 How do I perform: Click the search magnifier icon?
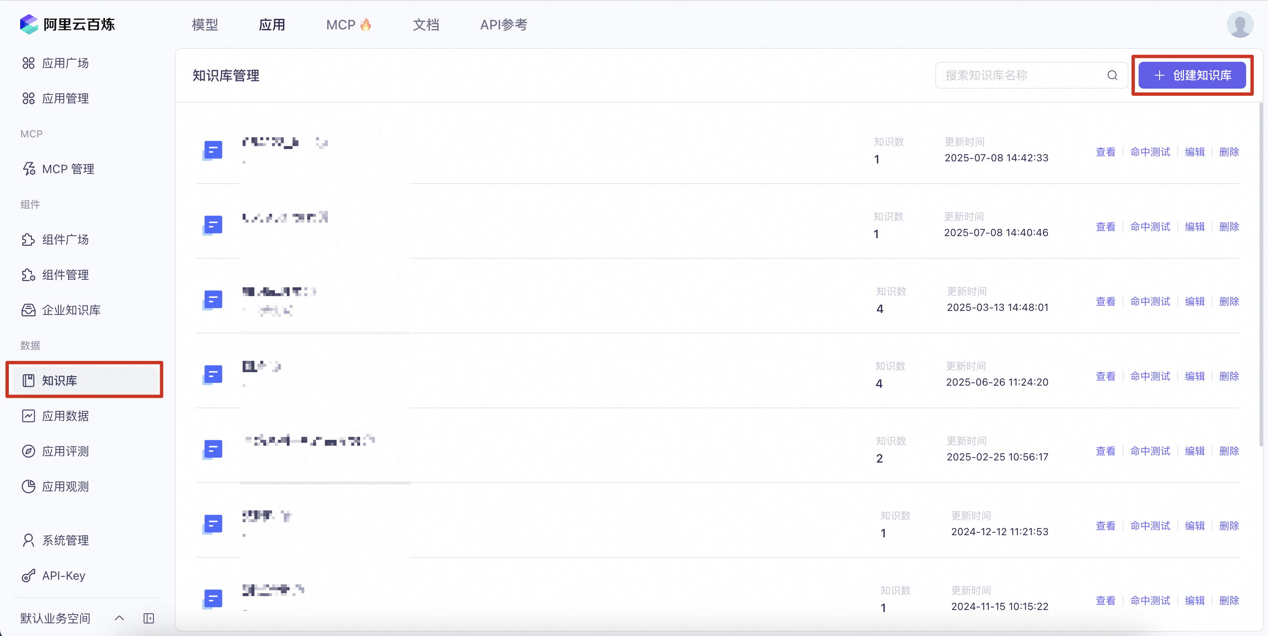pos(1112,75)
